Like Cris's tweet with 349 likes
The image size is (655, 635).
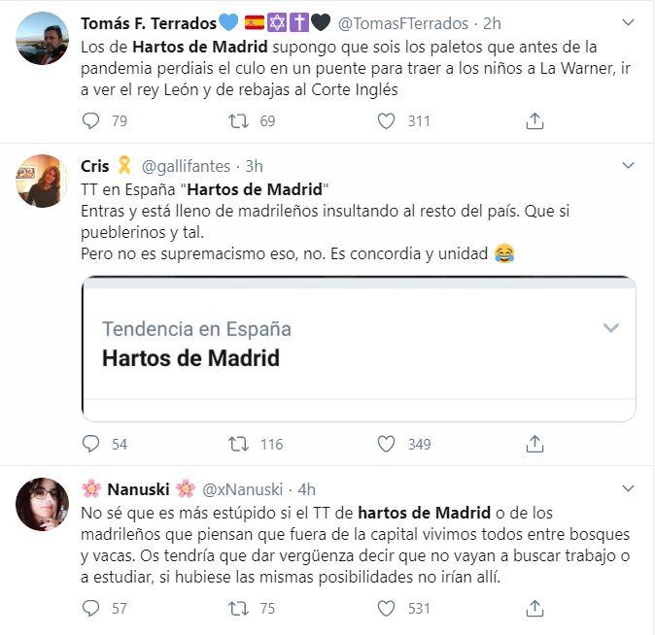[x=386, y=444]
